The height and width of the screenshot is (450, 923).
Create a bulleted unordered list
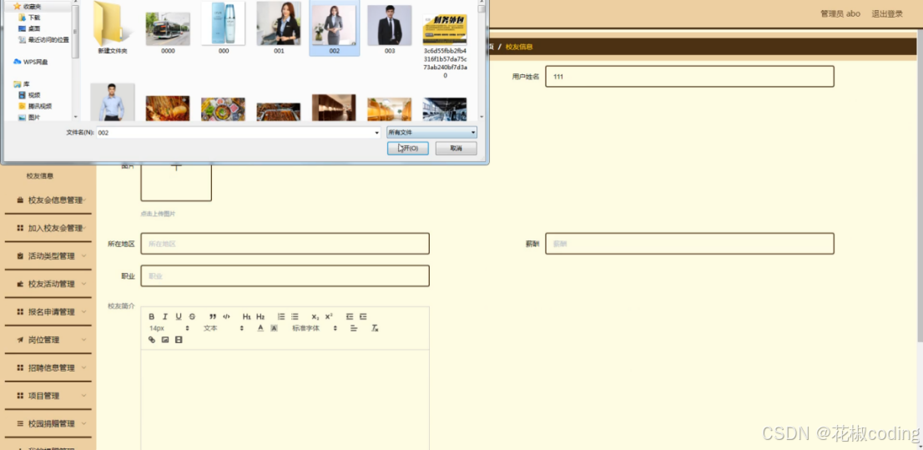tap(295, 317)
